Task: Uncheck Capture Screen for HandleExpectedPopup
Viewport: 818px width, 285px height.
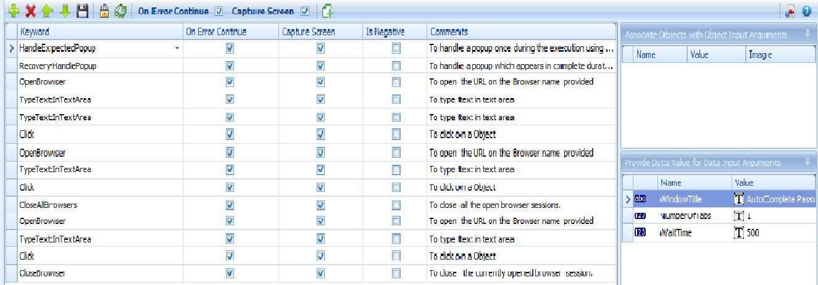Action: point(320,47)
